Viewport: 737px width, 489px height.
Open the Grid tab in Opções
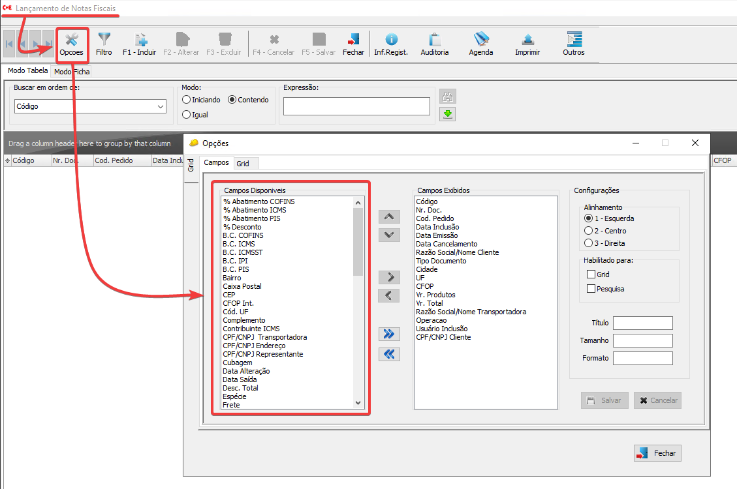click(x=243, y=163)
